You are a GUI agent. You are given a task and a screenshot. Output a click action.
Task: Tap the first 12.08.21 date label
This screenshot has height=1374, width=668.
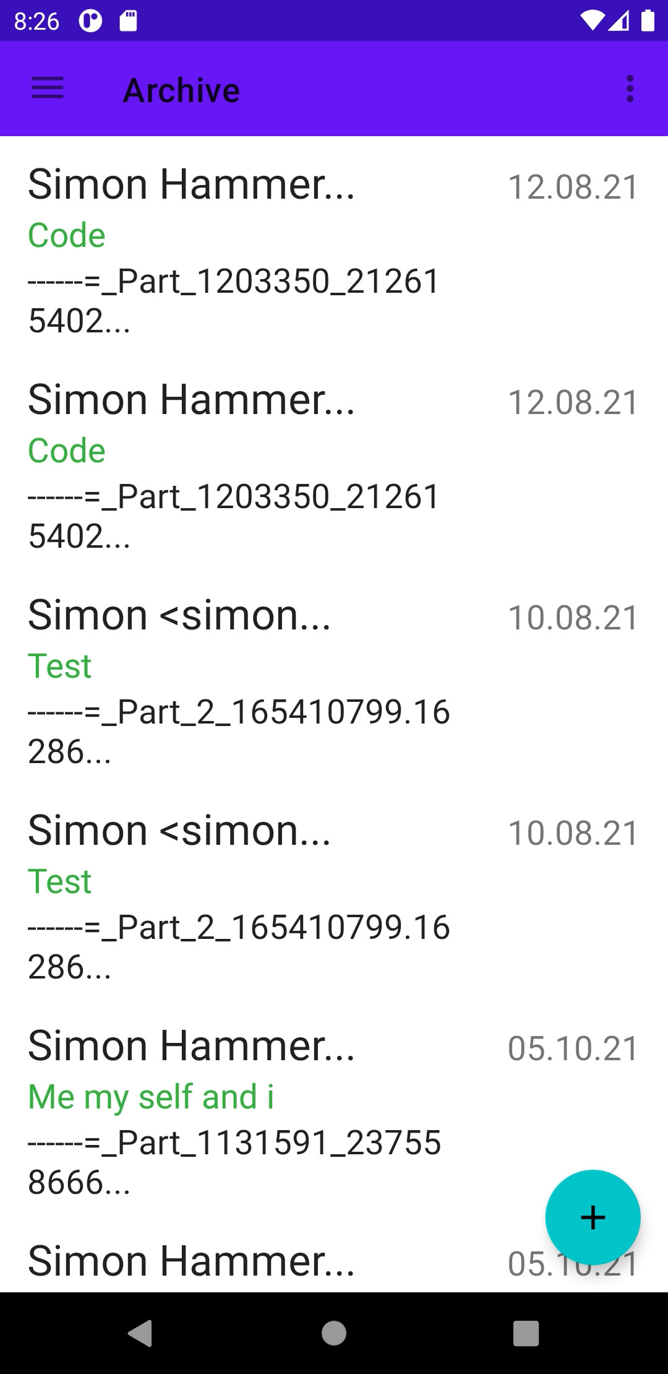573,188
